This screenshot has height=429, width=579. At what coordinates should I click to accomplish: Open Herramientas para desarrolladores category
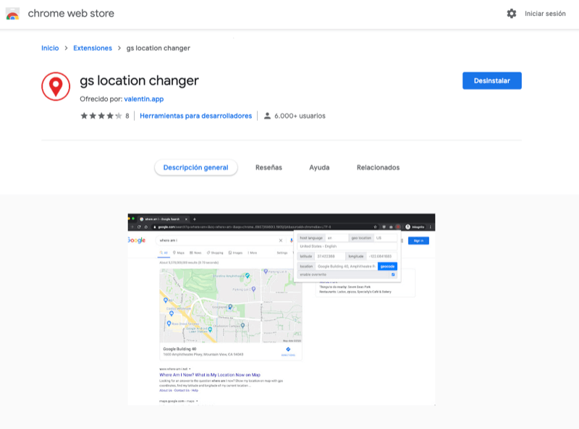coord(195,116)
